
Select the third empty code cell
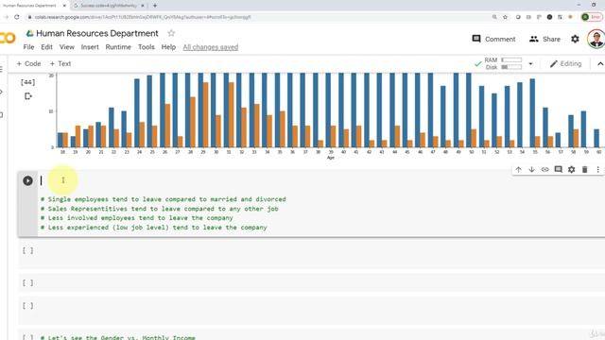pos(312,310)
